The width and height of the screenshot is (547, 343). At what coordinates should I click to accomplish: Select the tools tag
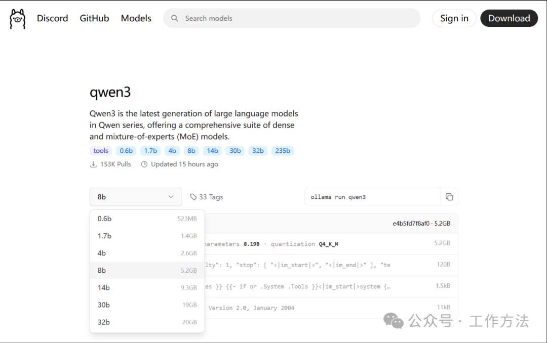point(100,151)
